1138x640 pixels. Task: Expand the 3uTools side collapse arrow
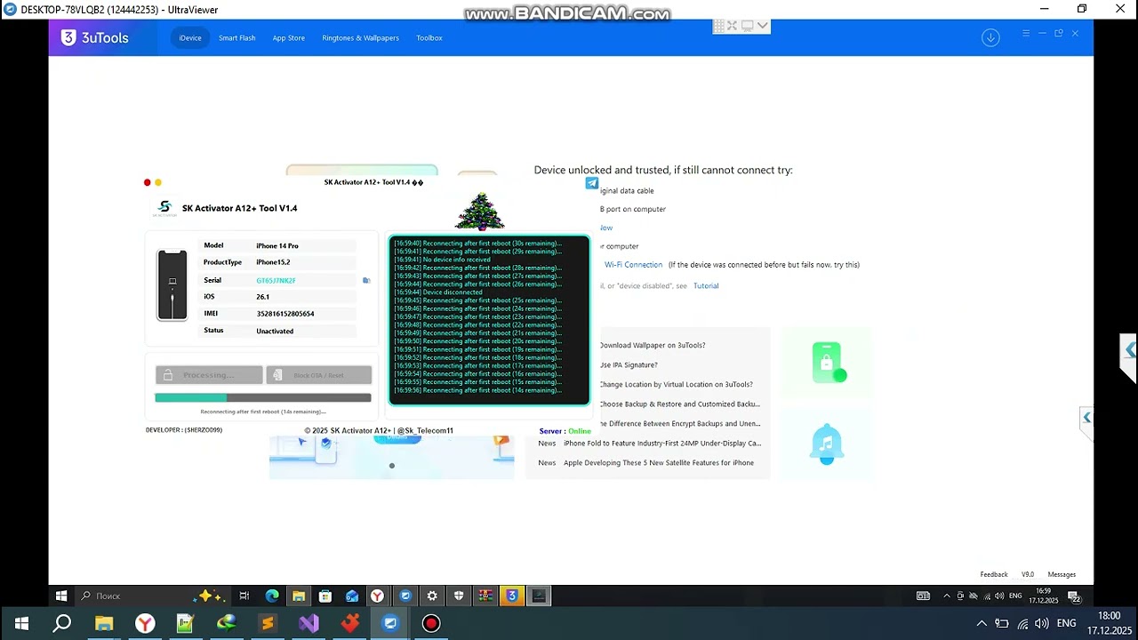[1086, 418]
